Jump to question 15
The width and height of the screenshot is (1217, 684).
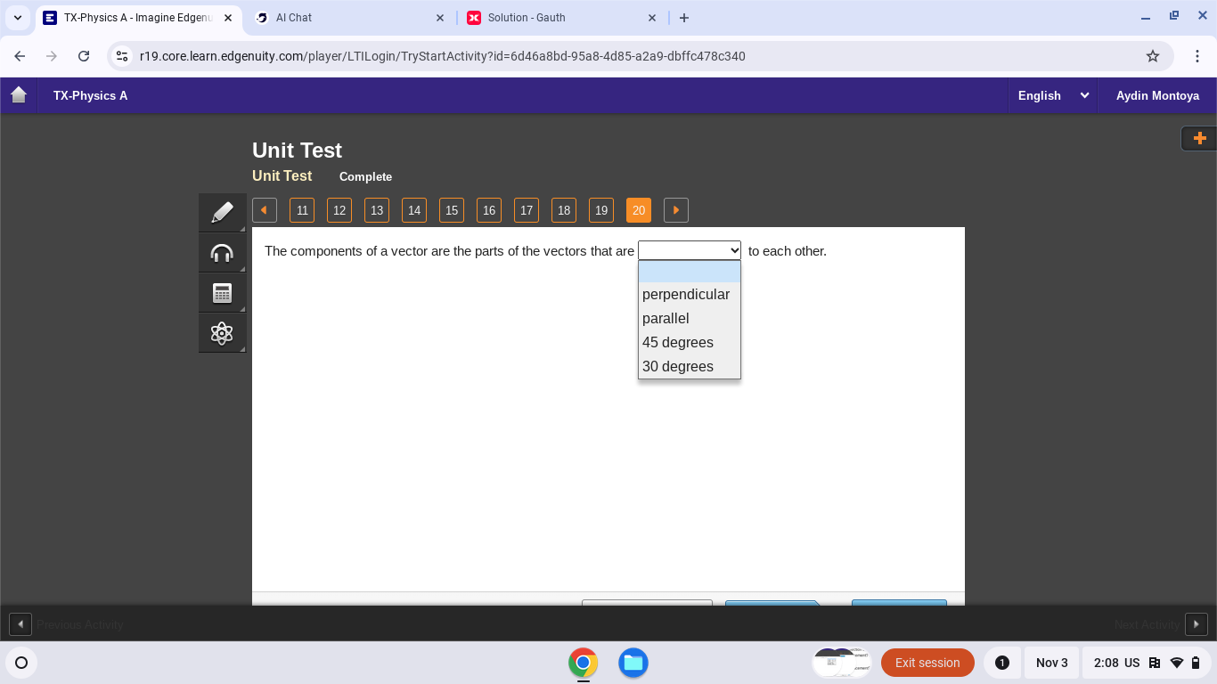point(452,210)
